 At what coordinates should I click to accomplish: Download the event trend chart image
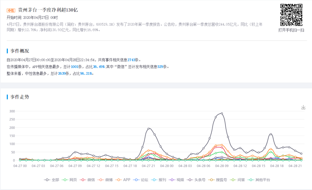[303, 107]
